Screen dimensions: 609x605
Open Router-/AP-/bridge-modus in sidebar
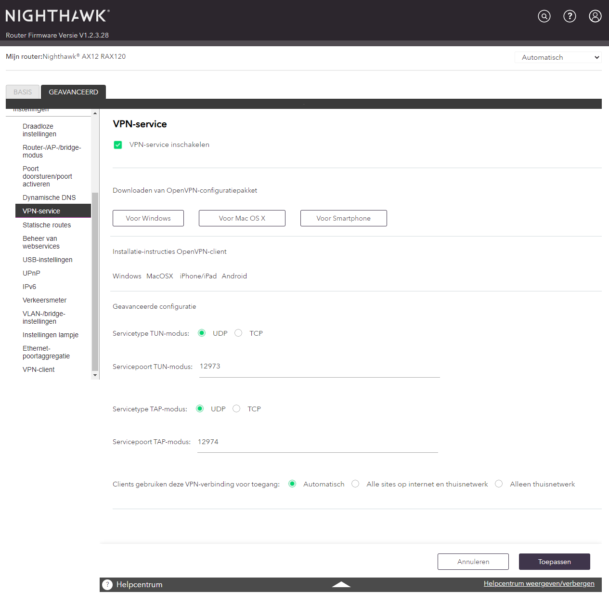click(53, 151)
